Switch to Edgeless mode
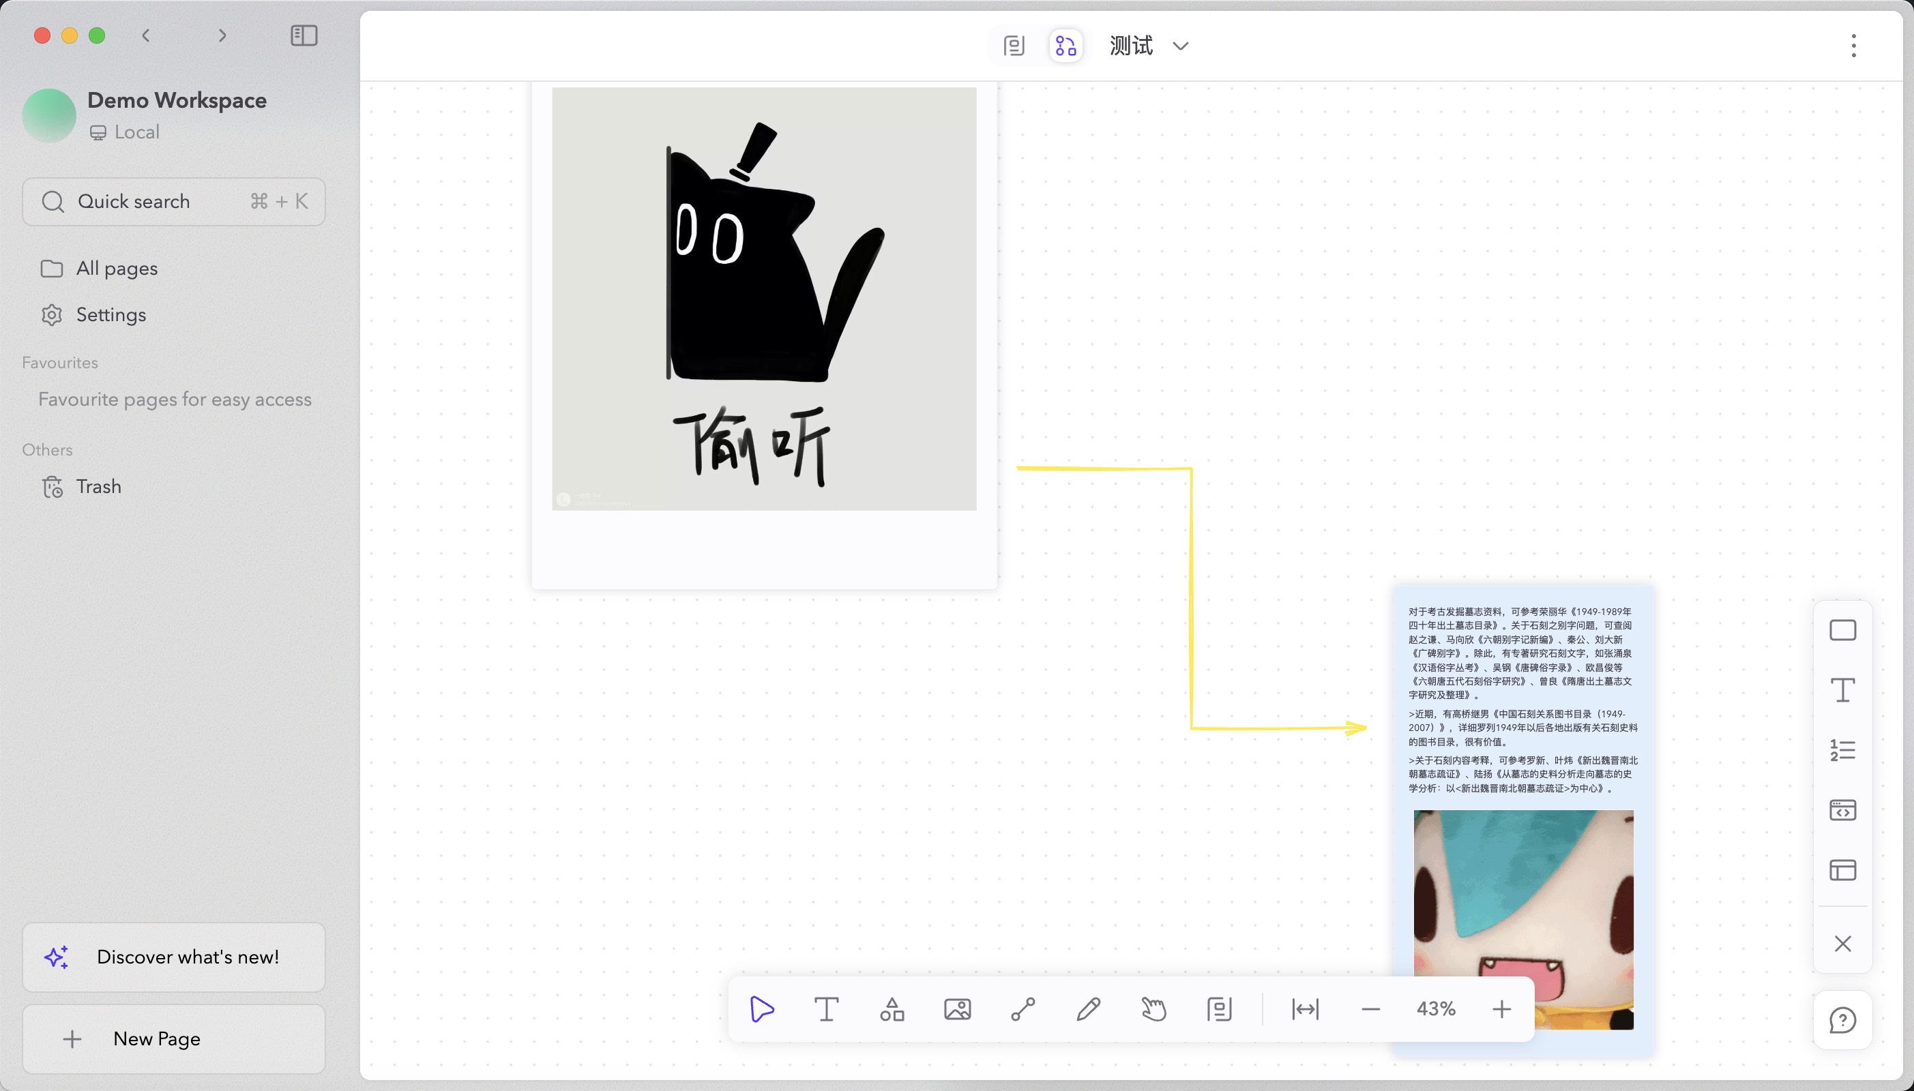This screenshot has width=1914, height=1091. pos(1065,46)
